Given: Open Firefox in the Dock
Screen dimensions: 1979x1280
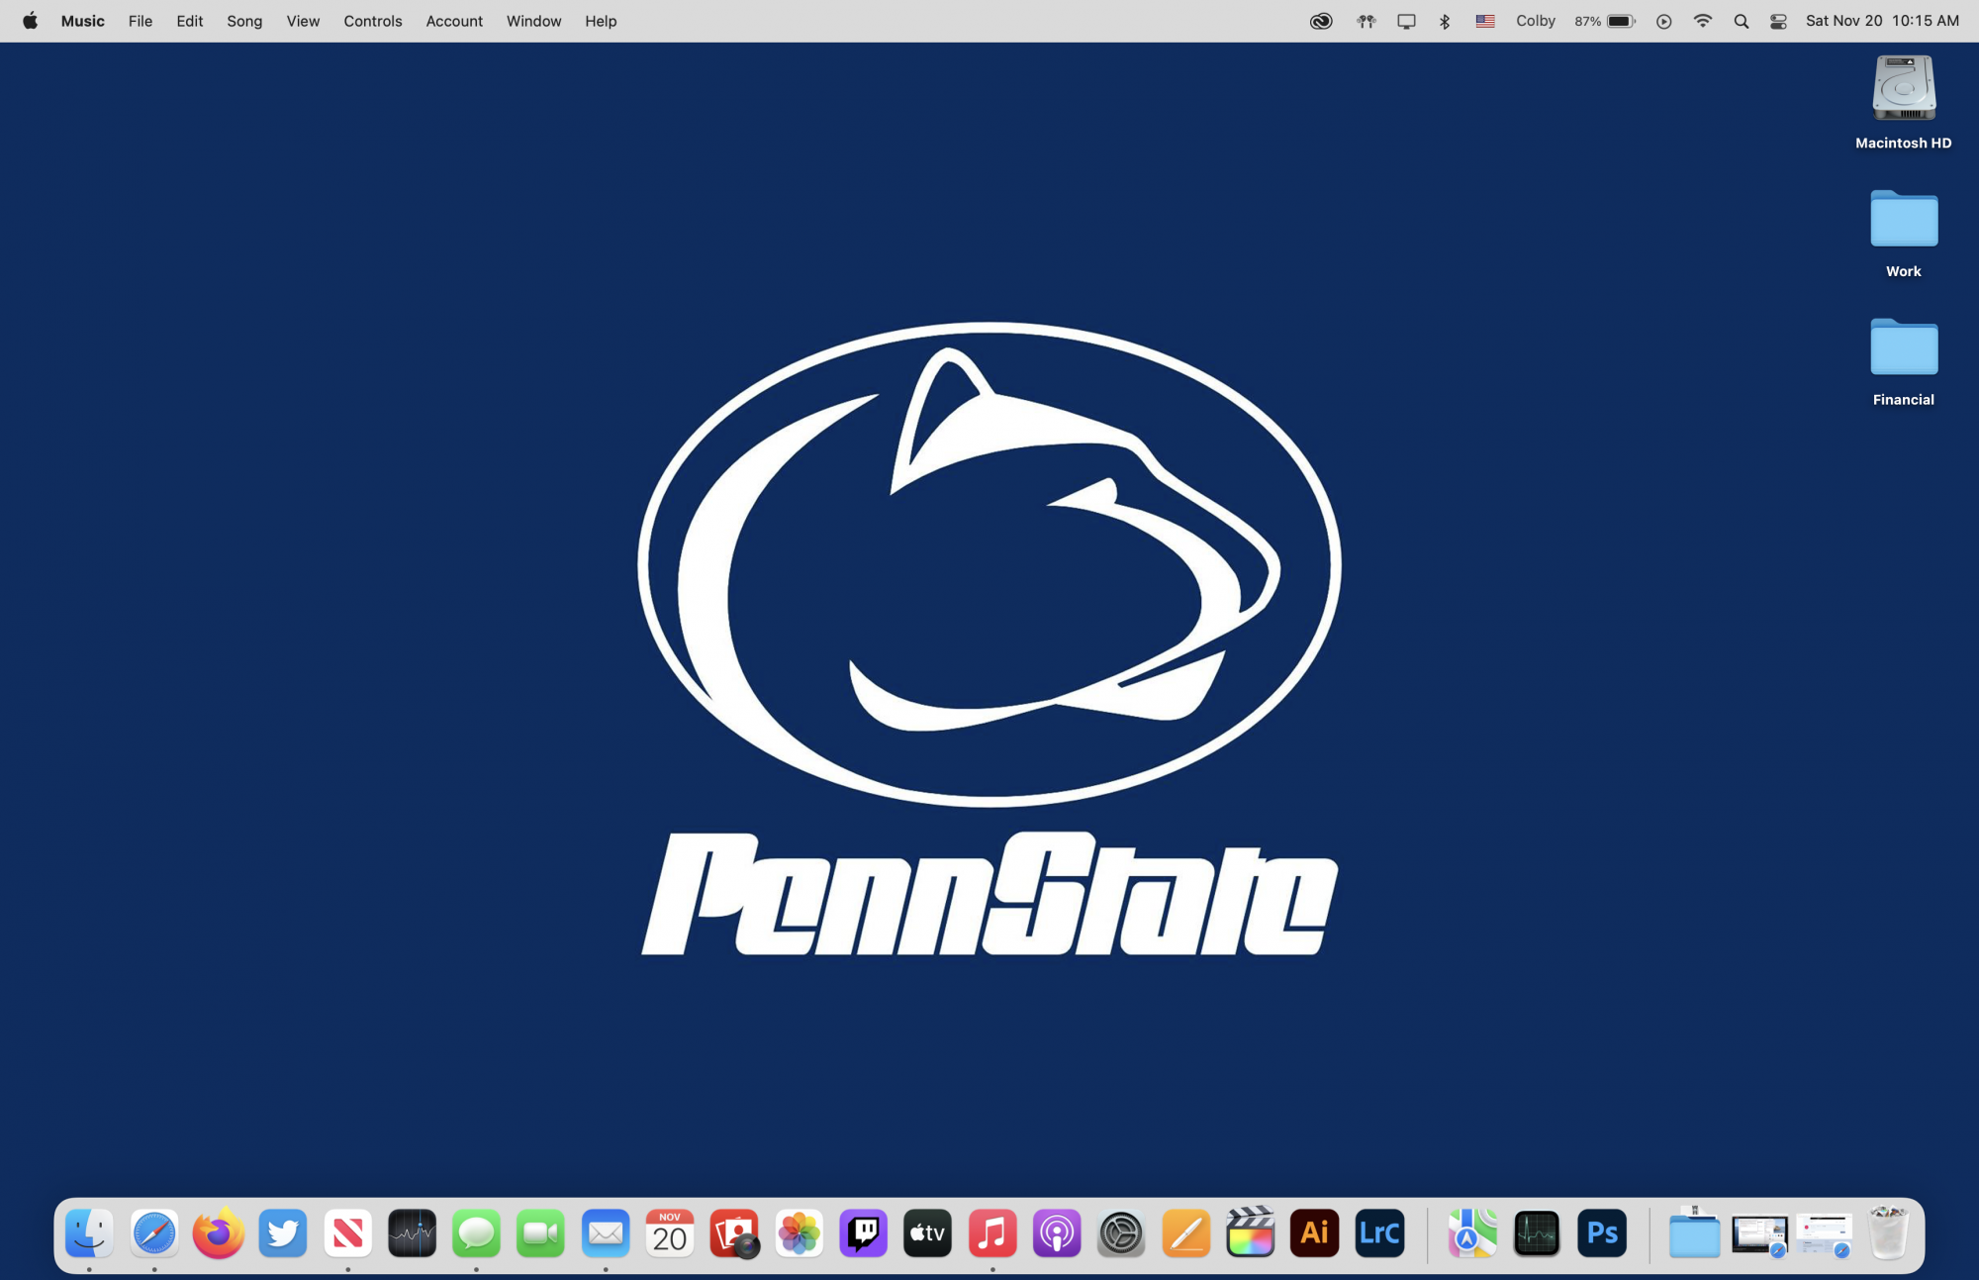Looking at the screenshot, I should pyautogui.click(x=219, y=1233).
